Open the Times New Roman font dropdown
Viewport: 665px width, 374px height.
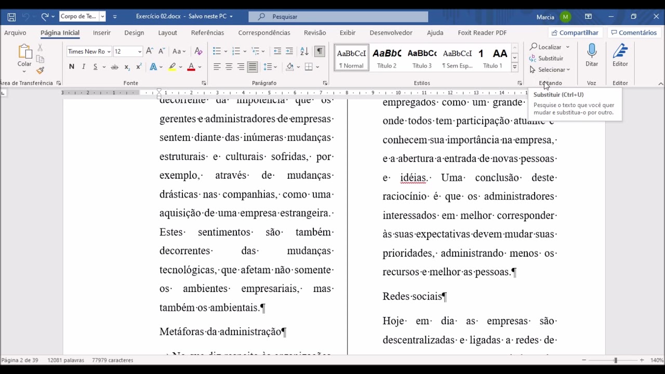coord(109,51)
